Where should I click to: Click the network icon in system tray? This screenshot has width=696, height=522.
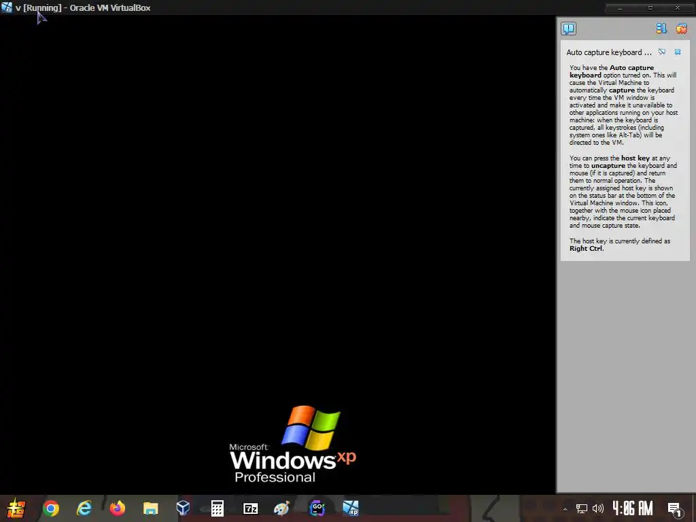(x=582, y=508)
